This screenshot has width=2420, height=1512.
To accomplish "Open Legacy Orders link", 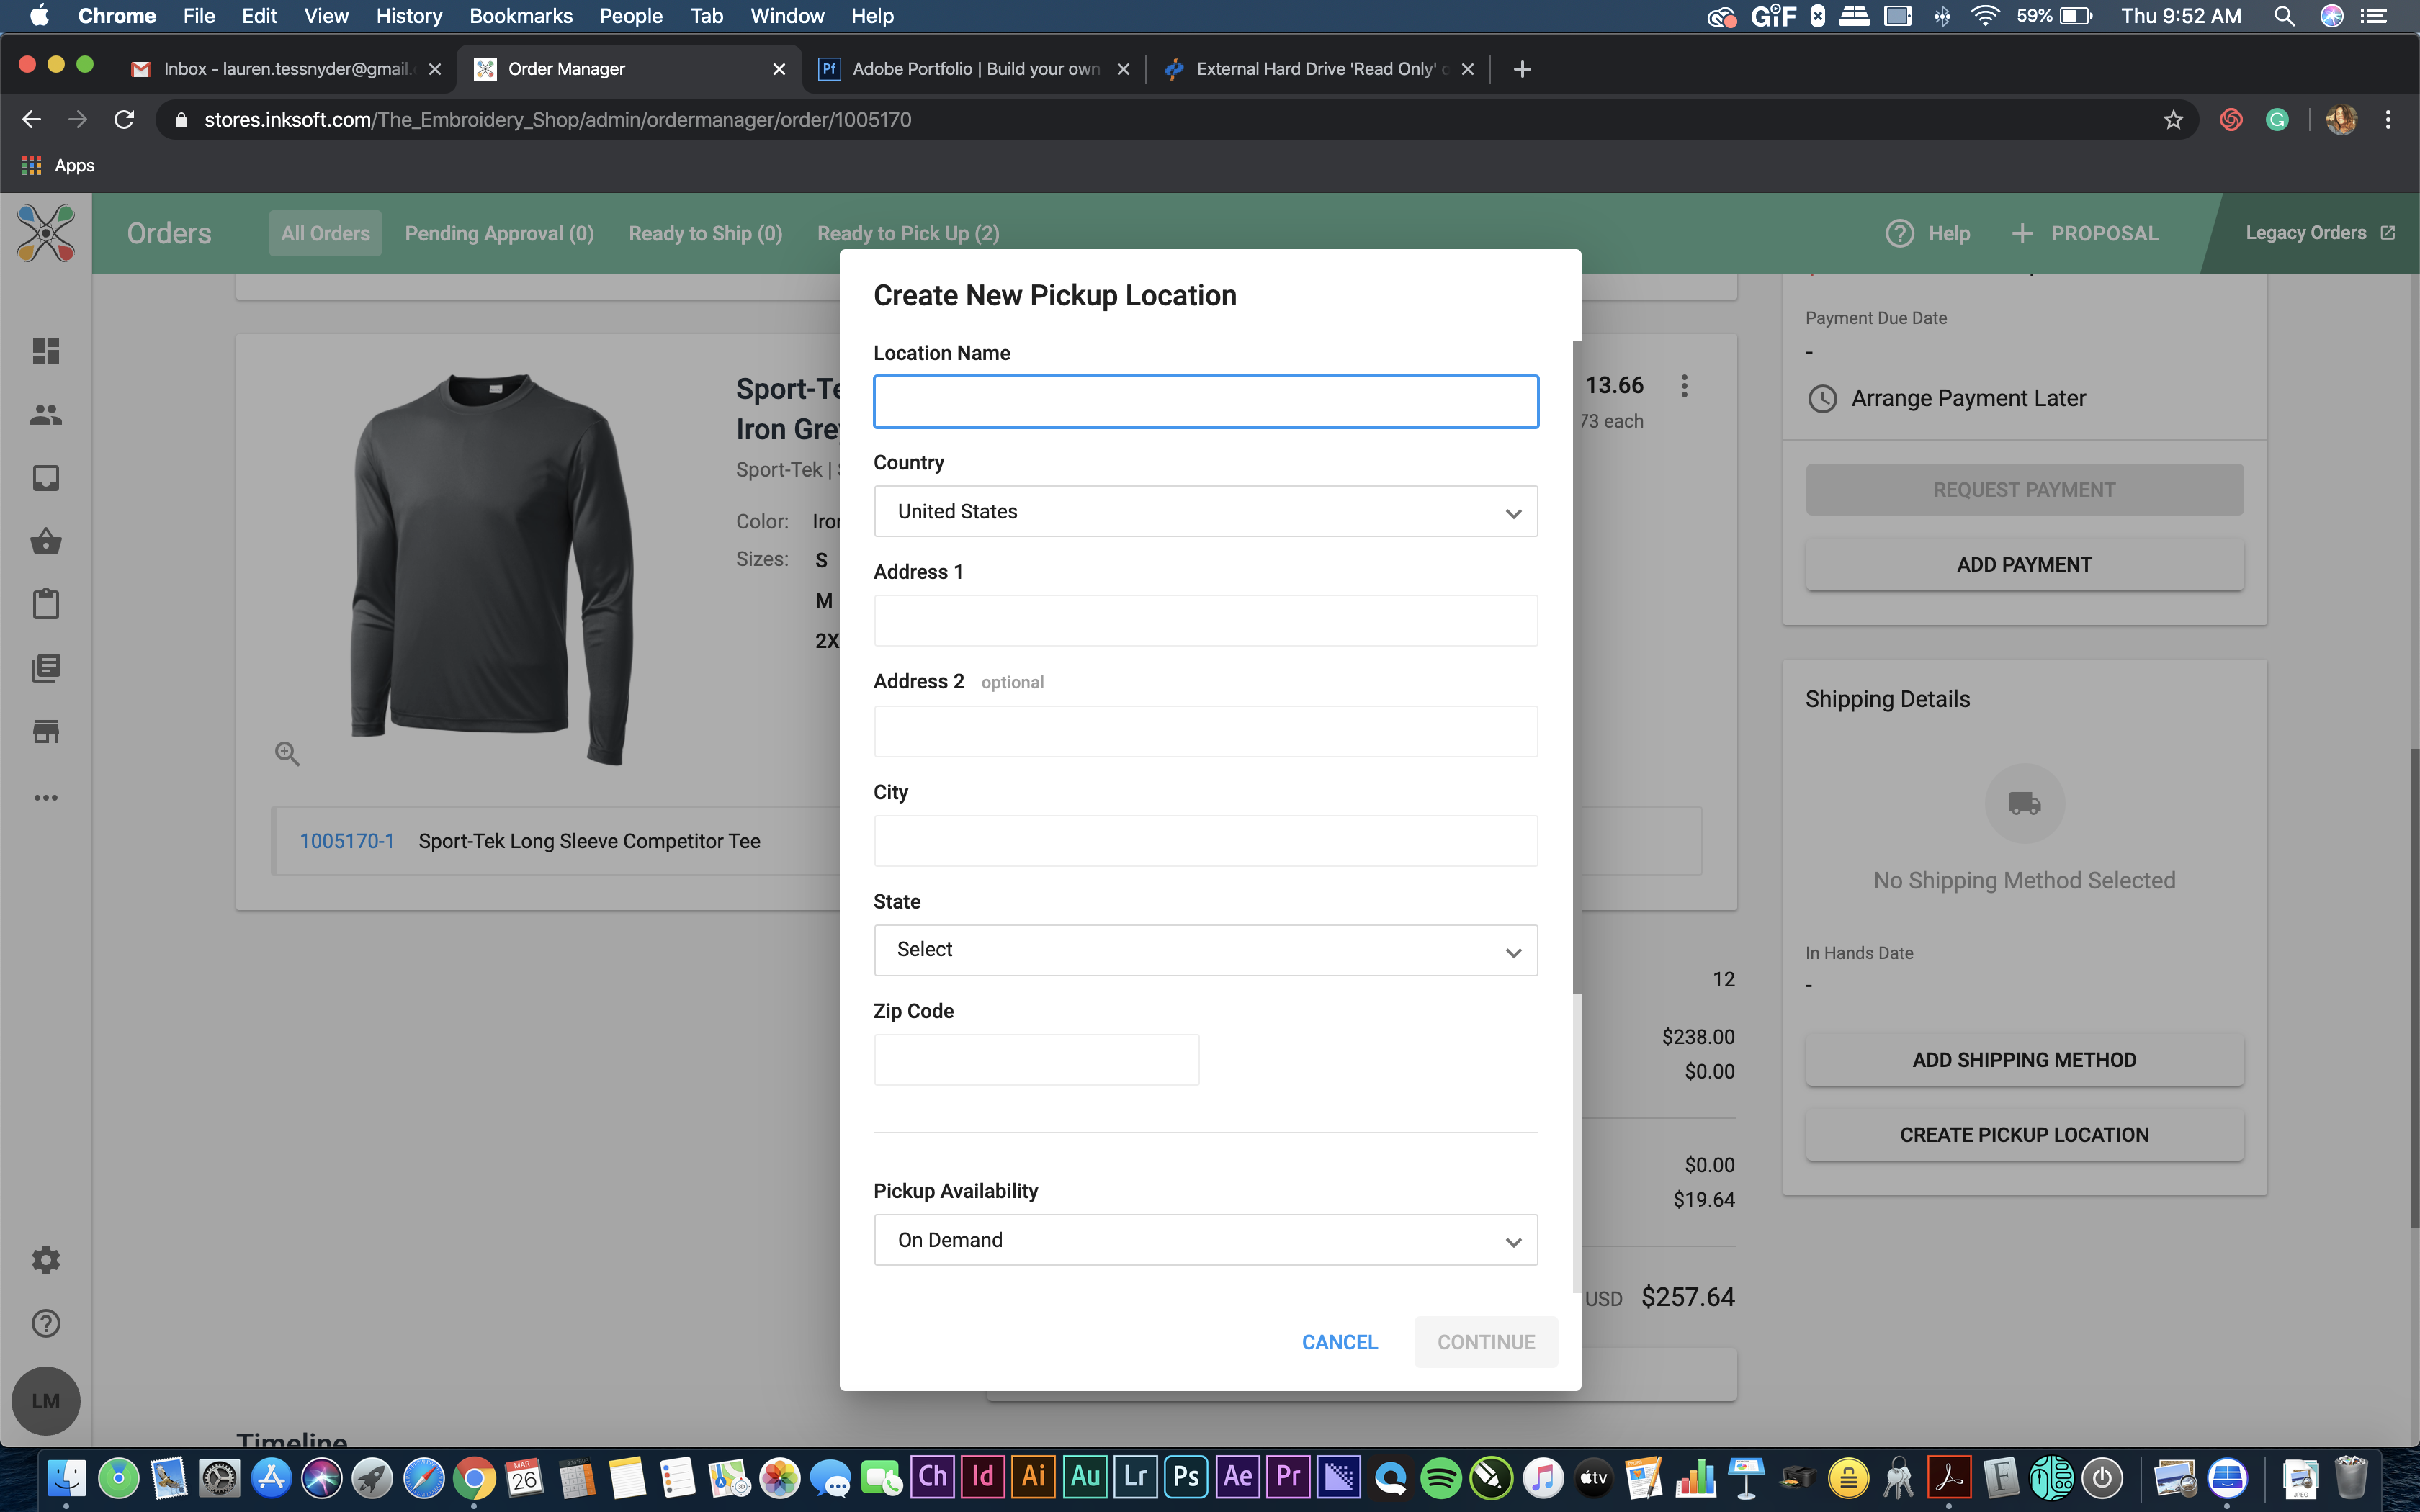I will 2320,233.
